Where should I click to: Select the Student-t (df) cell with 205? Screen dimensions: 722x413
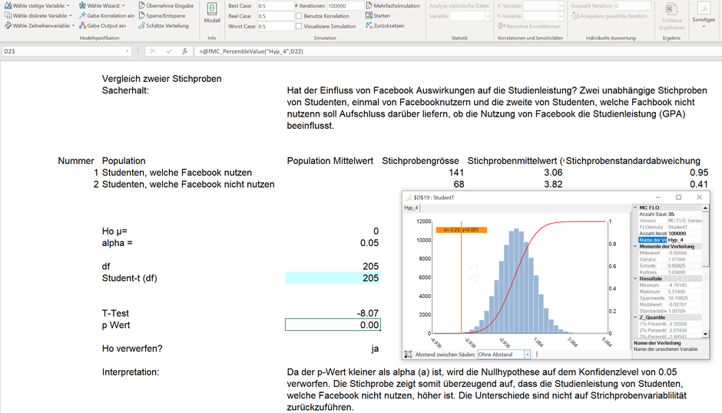[x=333, y=278]
